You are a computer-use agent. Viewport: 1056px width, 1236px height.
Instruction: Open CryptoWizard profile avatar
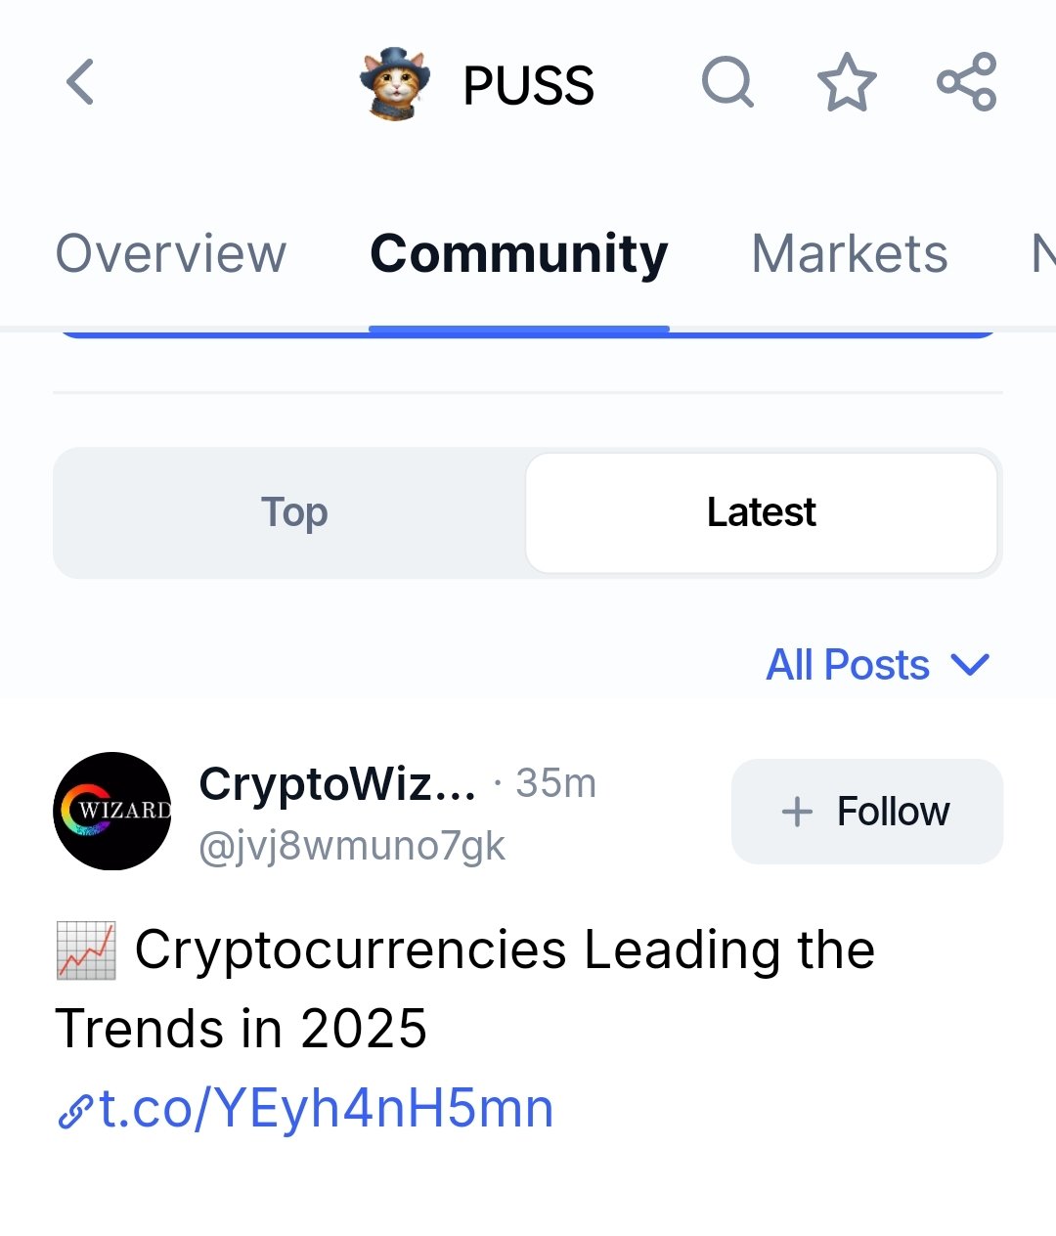[x=112, y=811]
